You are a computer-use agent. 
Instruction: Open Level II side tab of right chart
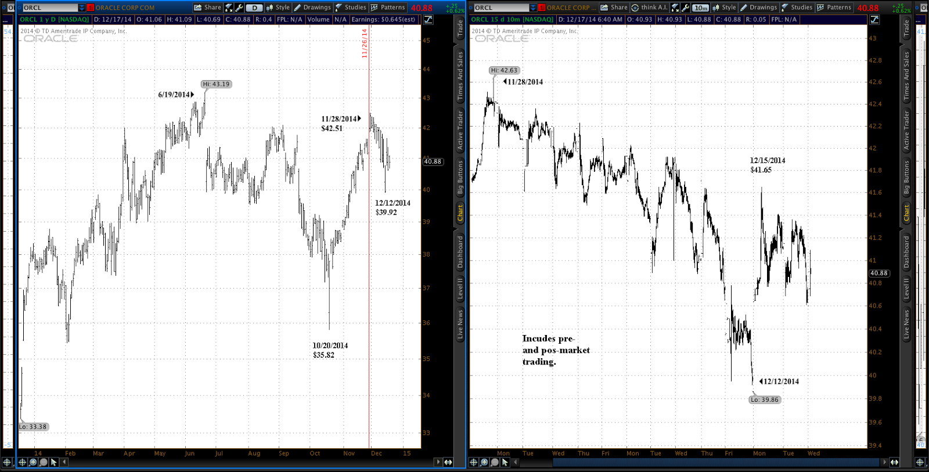click(906, 289)
